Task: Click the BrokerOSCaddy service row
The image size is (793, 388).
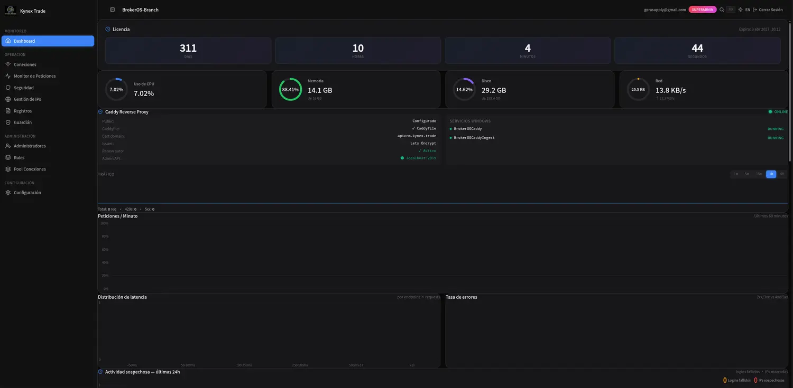Action: click(x=616, y=129)
